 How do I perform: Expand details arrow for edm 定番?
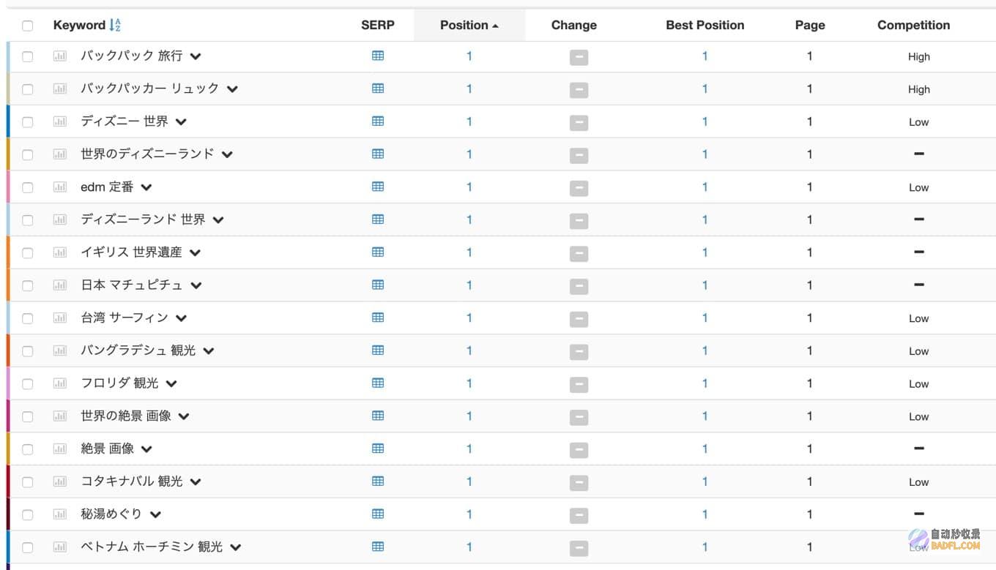click(146, 187)
